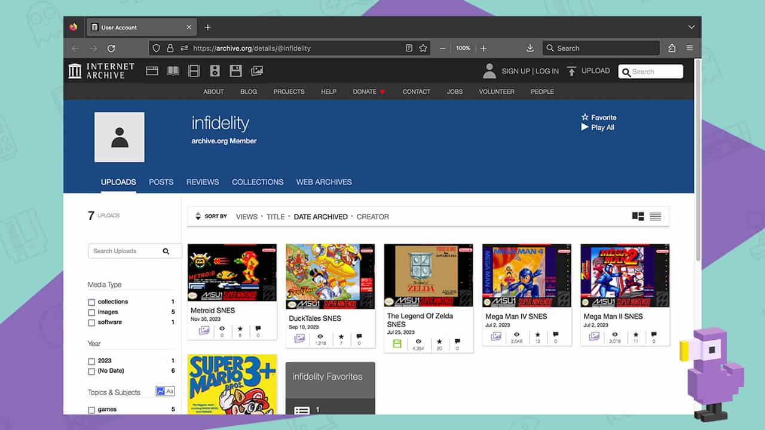Open Firefox extensions puzzle icon
Viewport: 765px width, 430px height.
pyautogui.click(x=672, y=48)
